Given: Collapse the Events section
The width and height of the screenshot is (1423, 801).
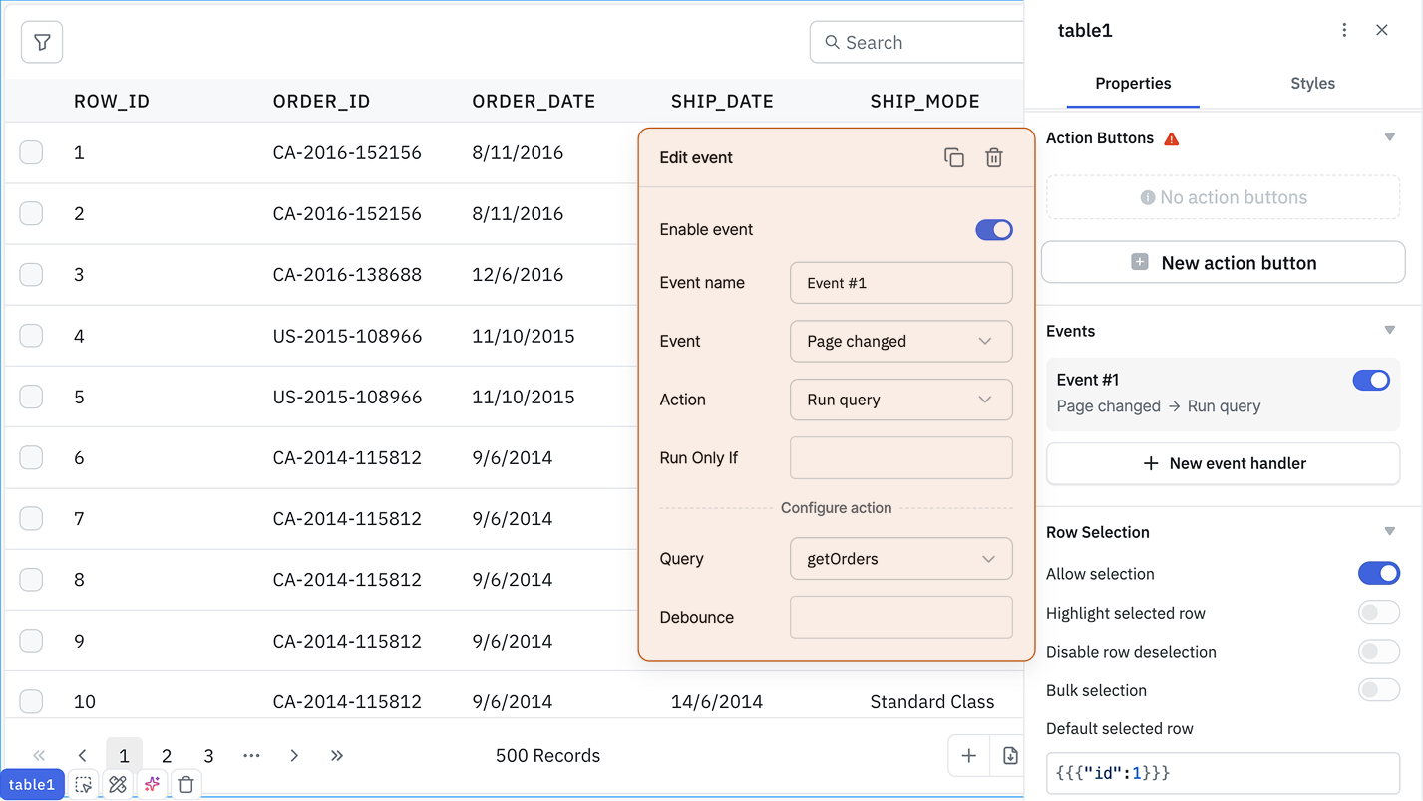Looking at the screenshot, I should (1390, 330).
